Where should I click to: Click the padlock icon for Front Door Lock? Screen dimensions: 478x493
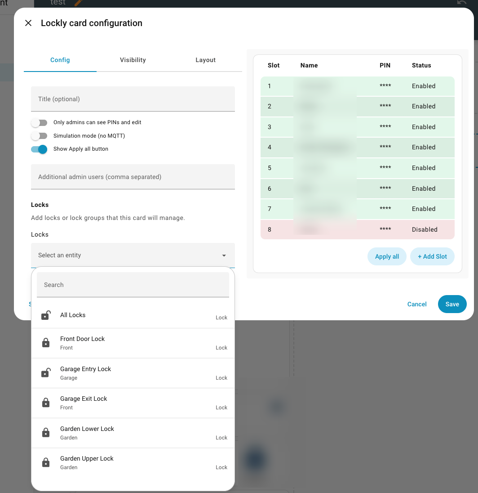(x=45, y=343)
